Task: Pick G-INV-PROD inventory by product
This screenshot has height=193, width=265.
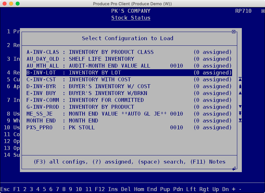Action: pyautogui.click(x=129, y=107)
